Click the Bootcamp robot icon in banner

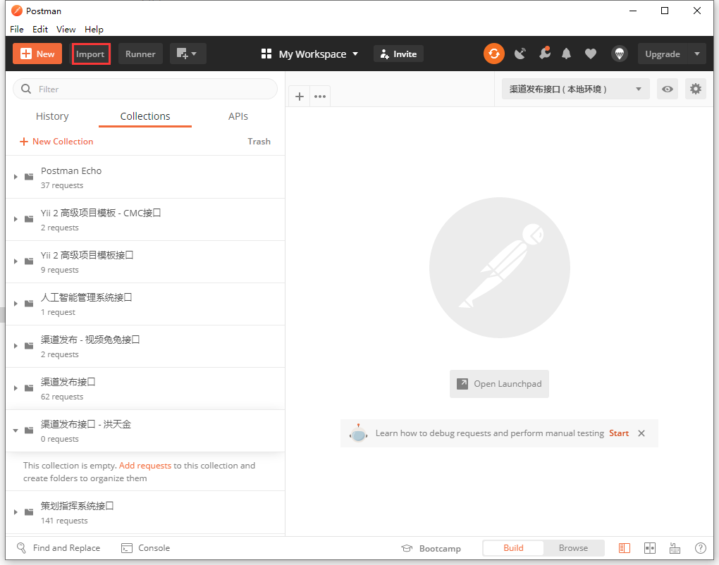point(359,433)
